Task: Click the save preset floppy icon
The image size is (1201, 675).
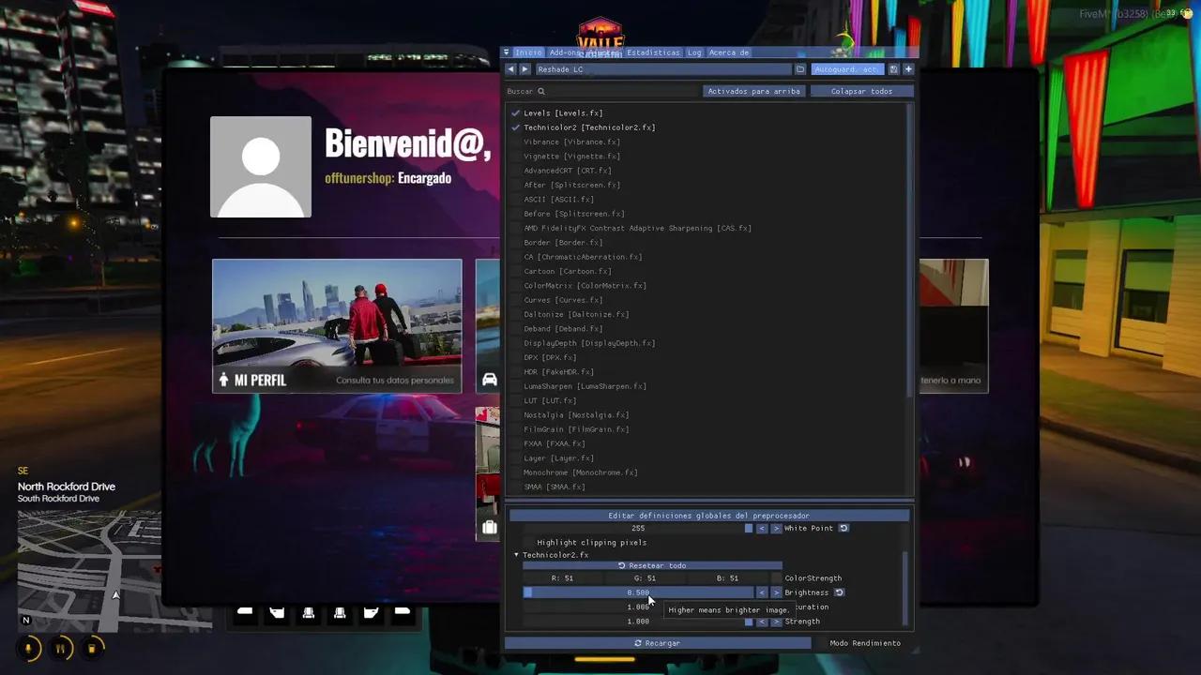Action: 893,69
